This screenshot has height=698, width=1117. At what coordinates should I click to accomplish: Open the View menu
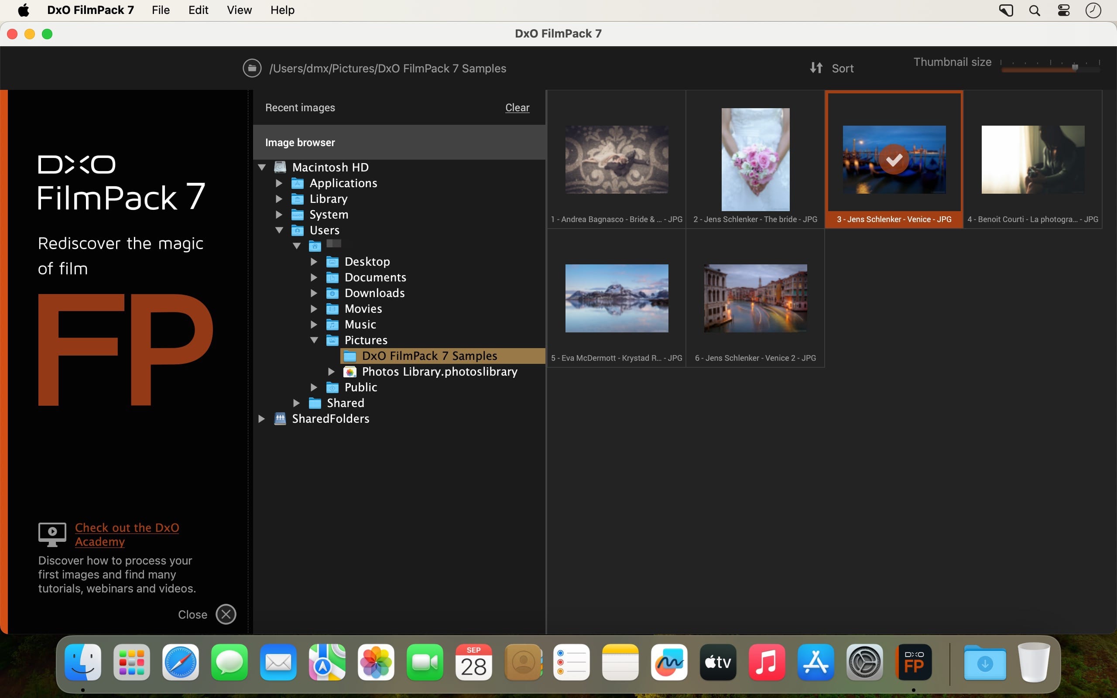pyautogui.click(x=239, y=10)
